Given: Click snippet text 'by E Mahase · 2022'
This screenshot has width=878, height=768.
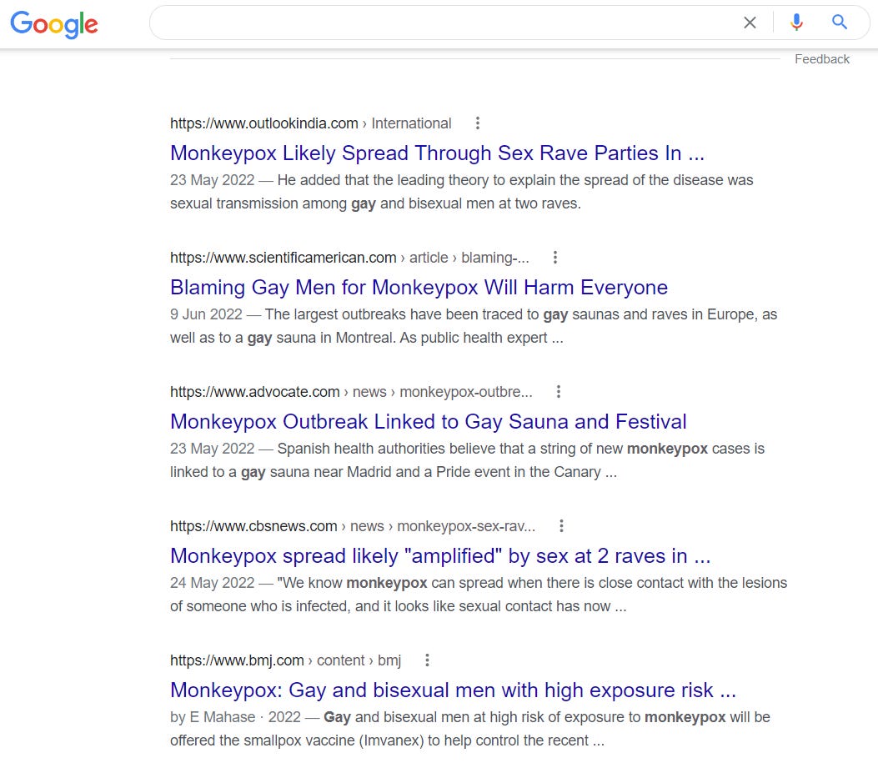Looking at the screenshot, I should (235, 718).
